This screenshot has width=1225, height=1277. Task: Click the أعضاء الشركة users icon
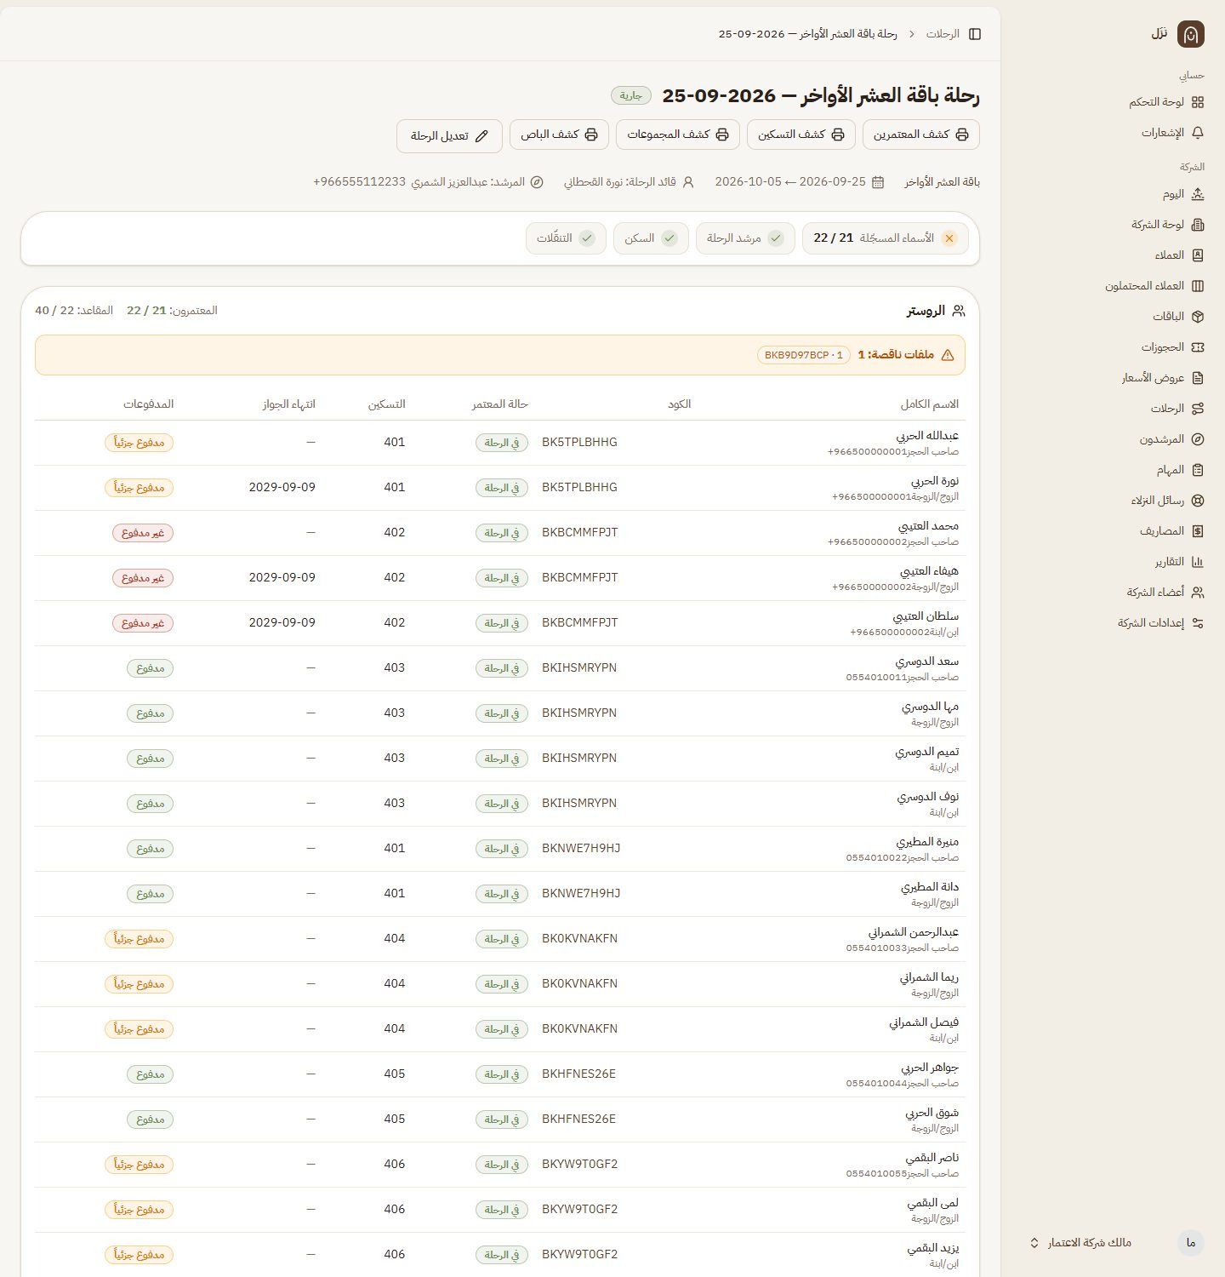pos(1198,593)
